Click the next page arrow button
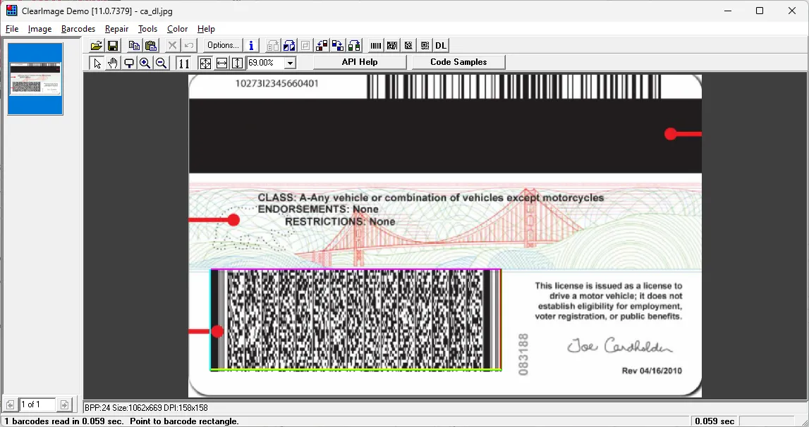 [x=64, y=405]
